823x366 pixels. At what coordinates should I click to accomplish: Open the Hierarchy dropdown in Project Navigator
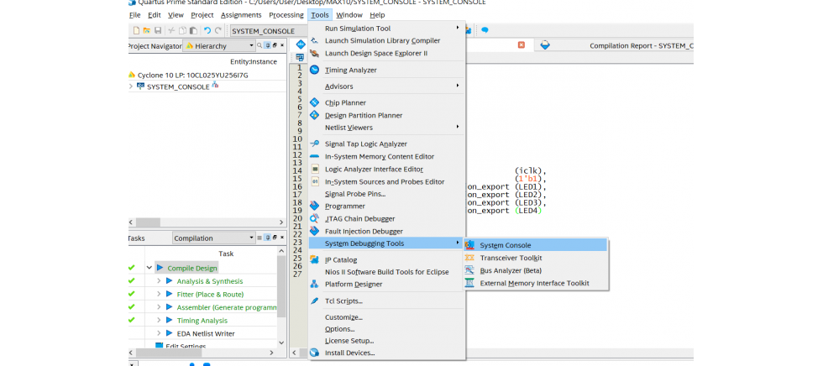coord(251,46)
